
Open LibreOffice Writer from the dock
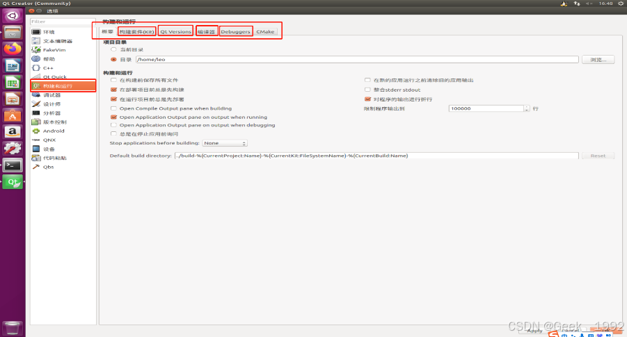(13, 65)
